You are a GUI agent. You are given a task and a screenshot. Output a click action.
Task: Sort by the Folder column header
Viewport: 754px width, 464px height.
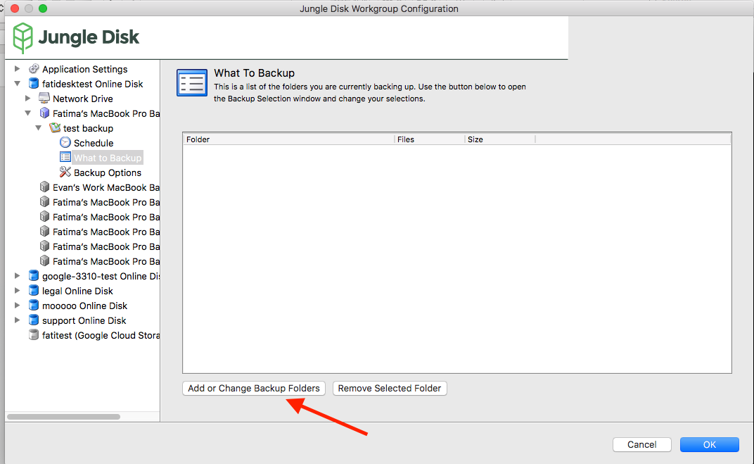tap(288, 139)
